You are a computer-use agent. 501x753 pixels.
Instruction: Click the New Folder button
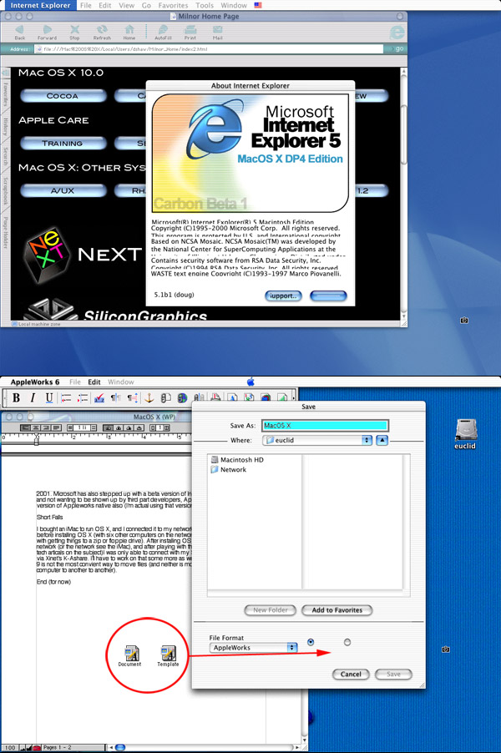click(270, 610)
